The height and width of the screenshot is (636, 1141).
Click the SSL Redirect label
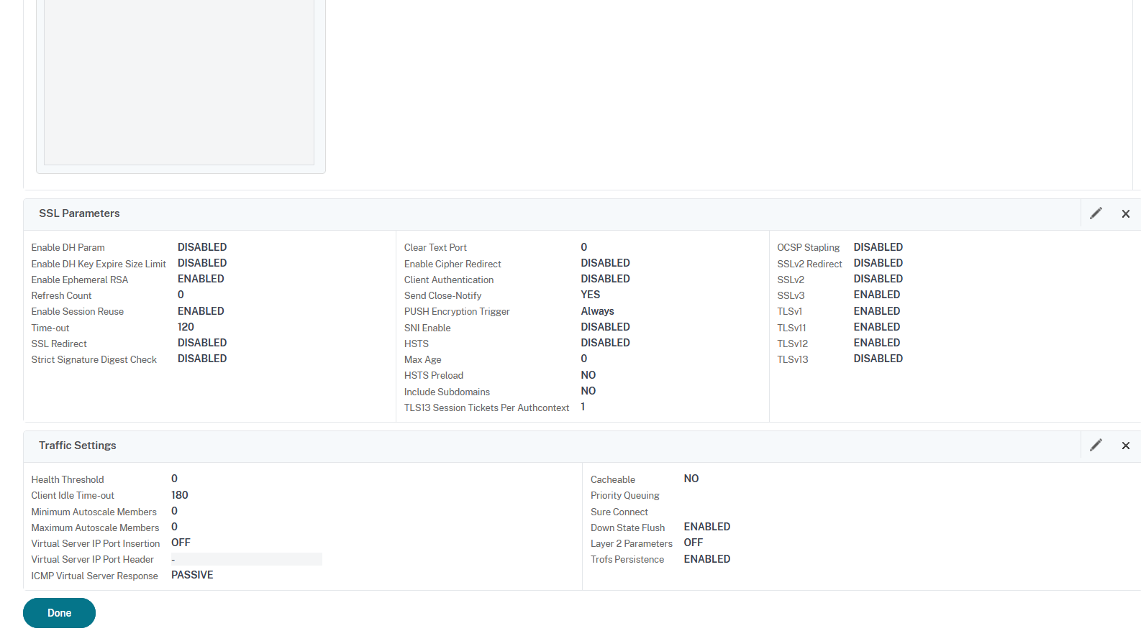59,344
